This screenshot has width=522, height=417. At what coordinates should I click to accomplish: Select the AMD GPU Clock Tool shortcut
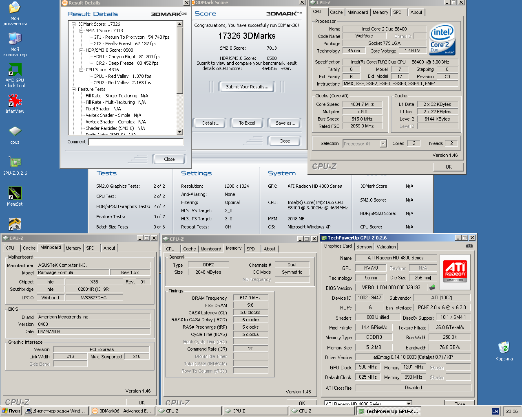tap(15, 75)
